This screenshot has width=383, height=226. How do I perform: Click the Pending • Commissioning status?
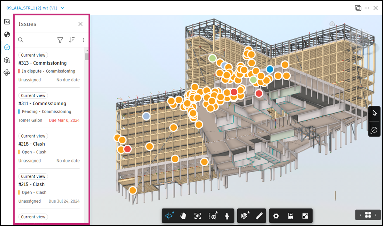47,111
